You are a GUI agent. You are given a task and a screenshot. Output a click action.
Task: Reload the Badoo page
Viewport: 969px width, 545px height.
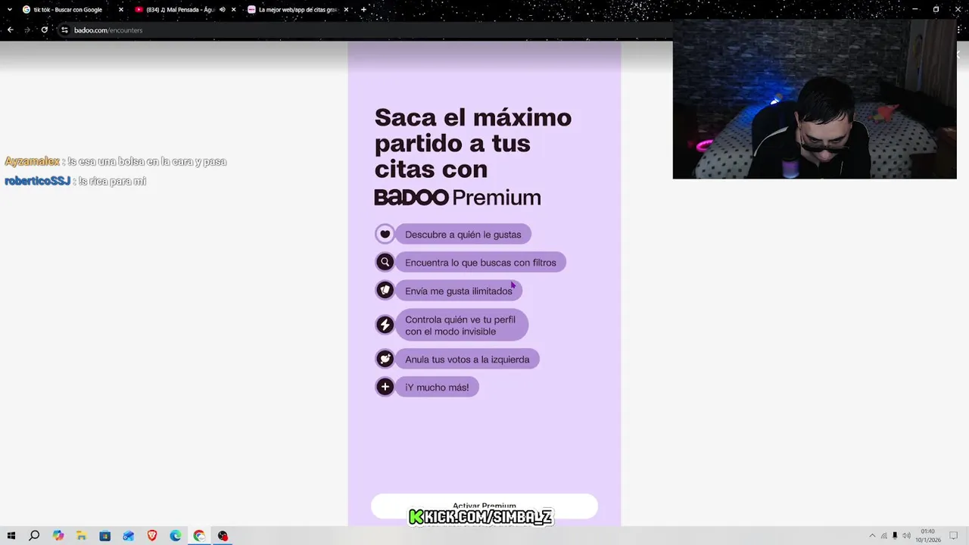(x=45, y=30)
